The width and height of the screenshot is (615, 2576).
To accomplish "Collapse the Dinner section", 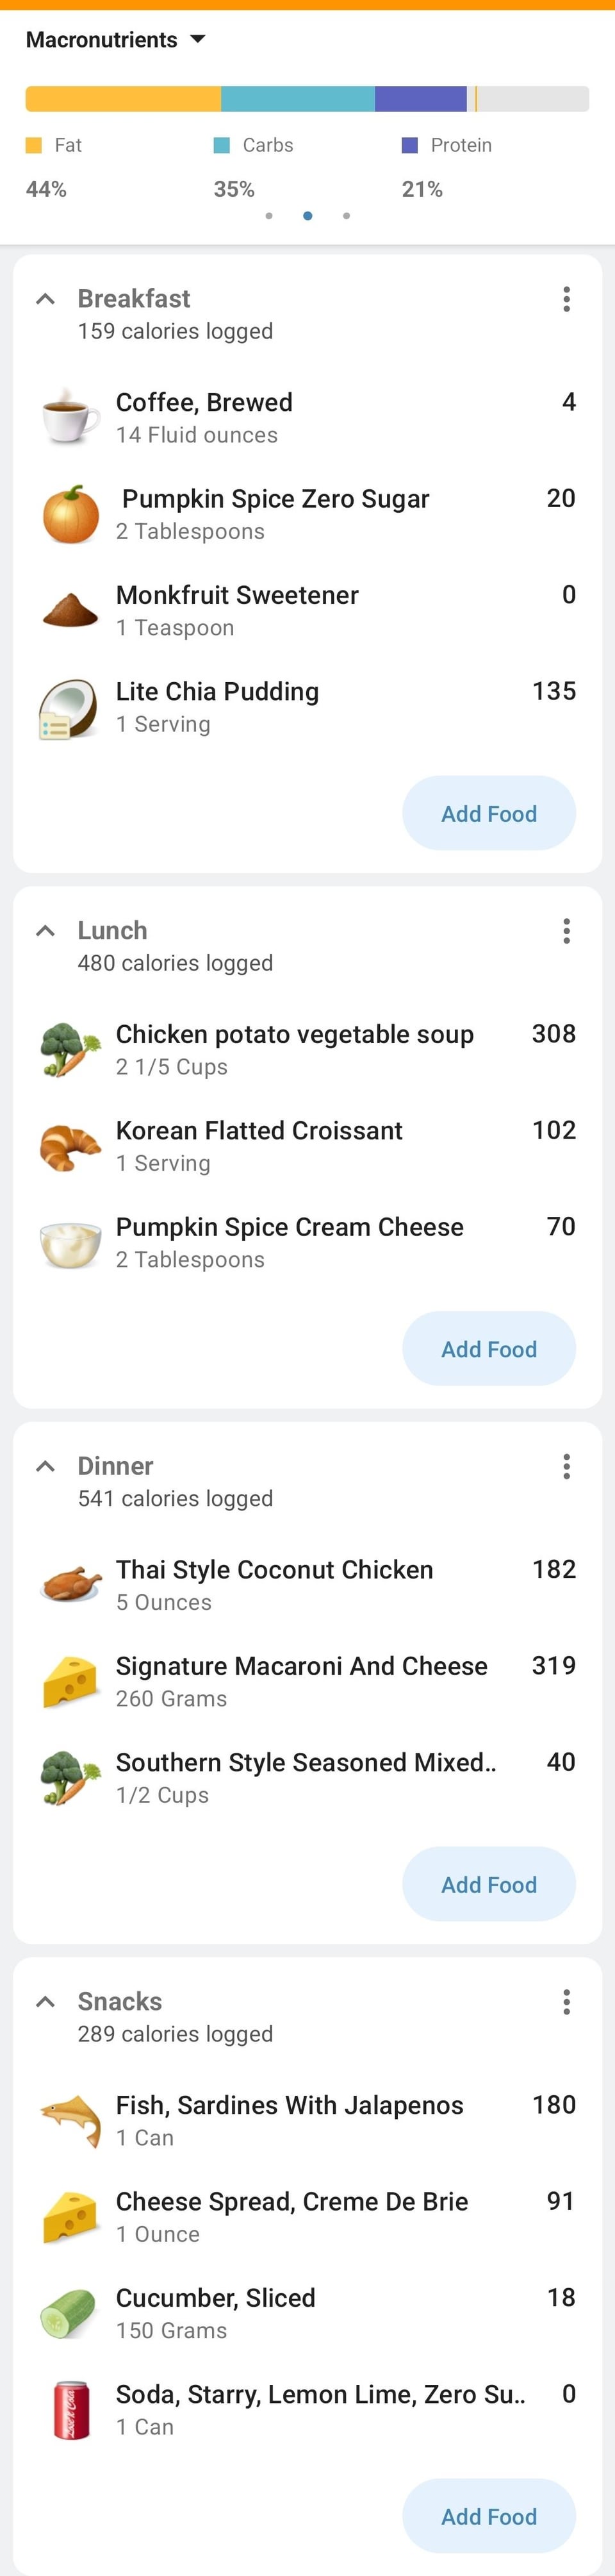I will pos(45,1466).
